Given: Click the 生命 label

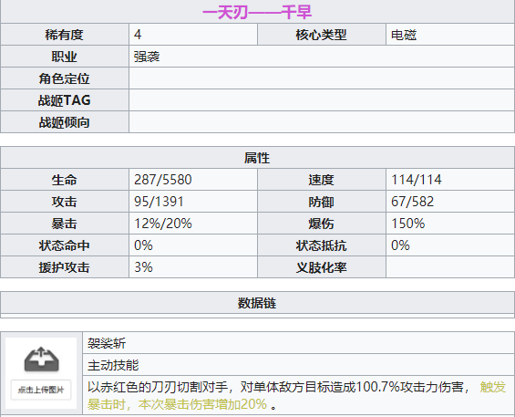Looking at the screenshot, I should (65, 180).
